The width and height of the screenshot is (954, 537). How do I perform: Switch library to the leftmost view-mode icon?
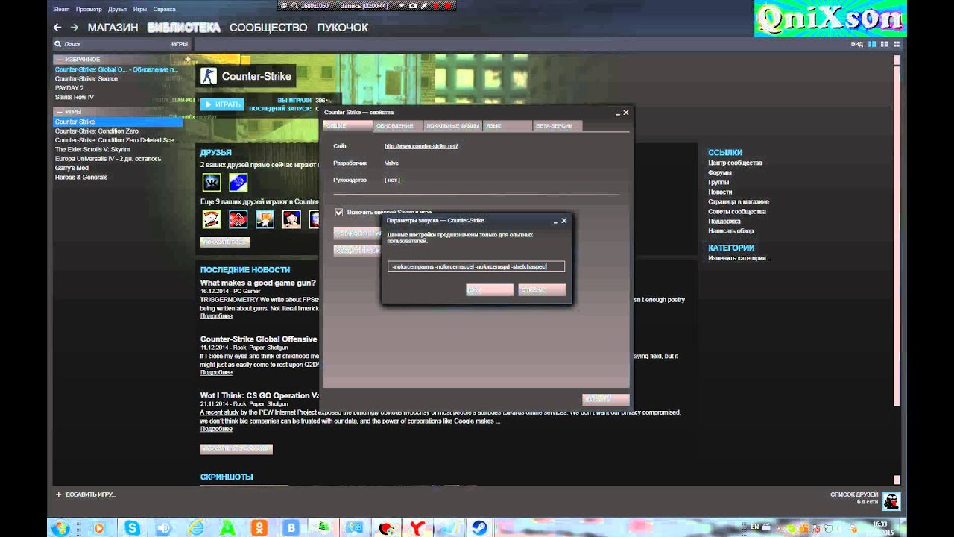[871, 44]
